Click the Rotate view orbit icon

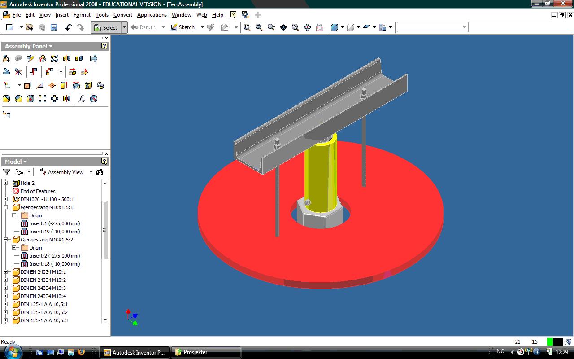[308, 27]
